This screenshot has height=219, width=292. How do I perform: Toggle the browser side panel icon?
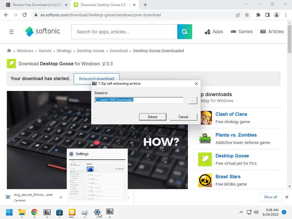pos(267,15)
